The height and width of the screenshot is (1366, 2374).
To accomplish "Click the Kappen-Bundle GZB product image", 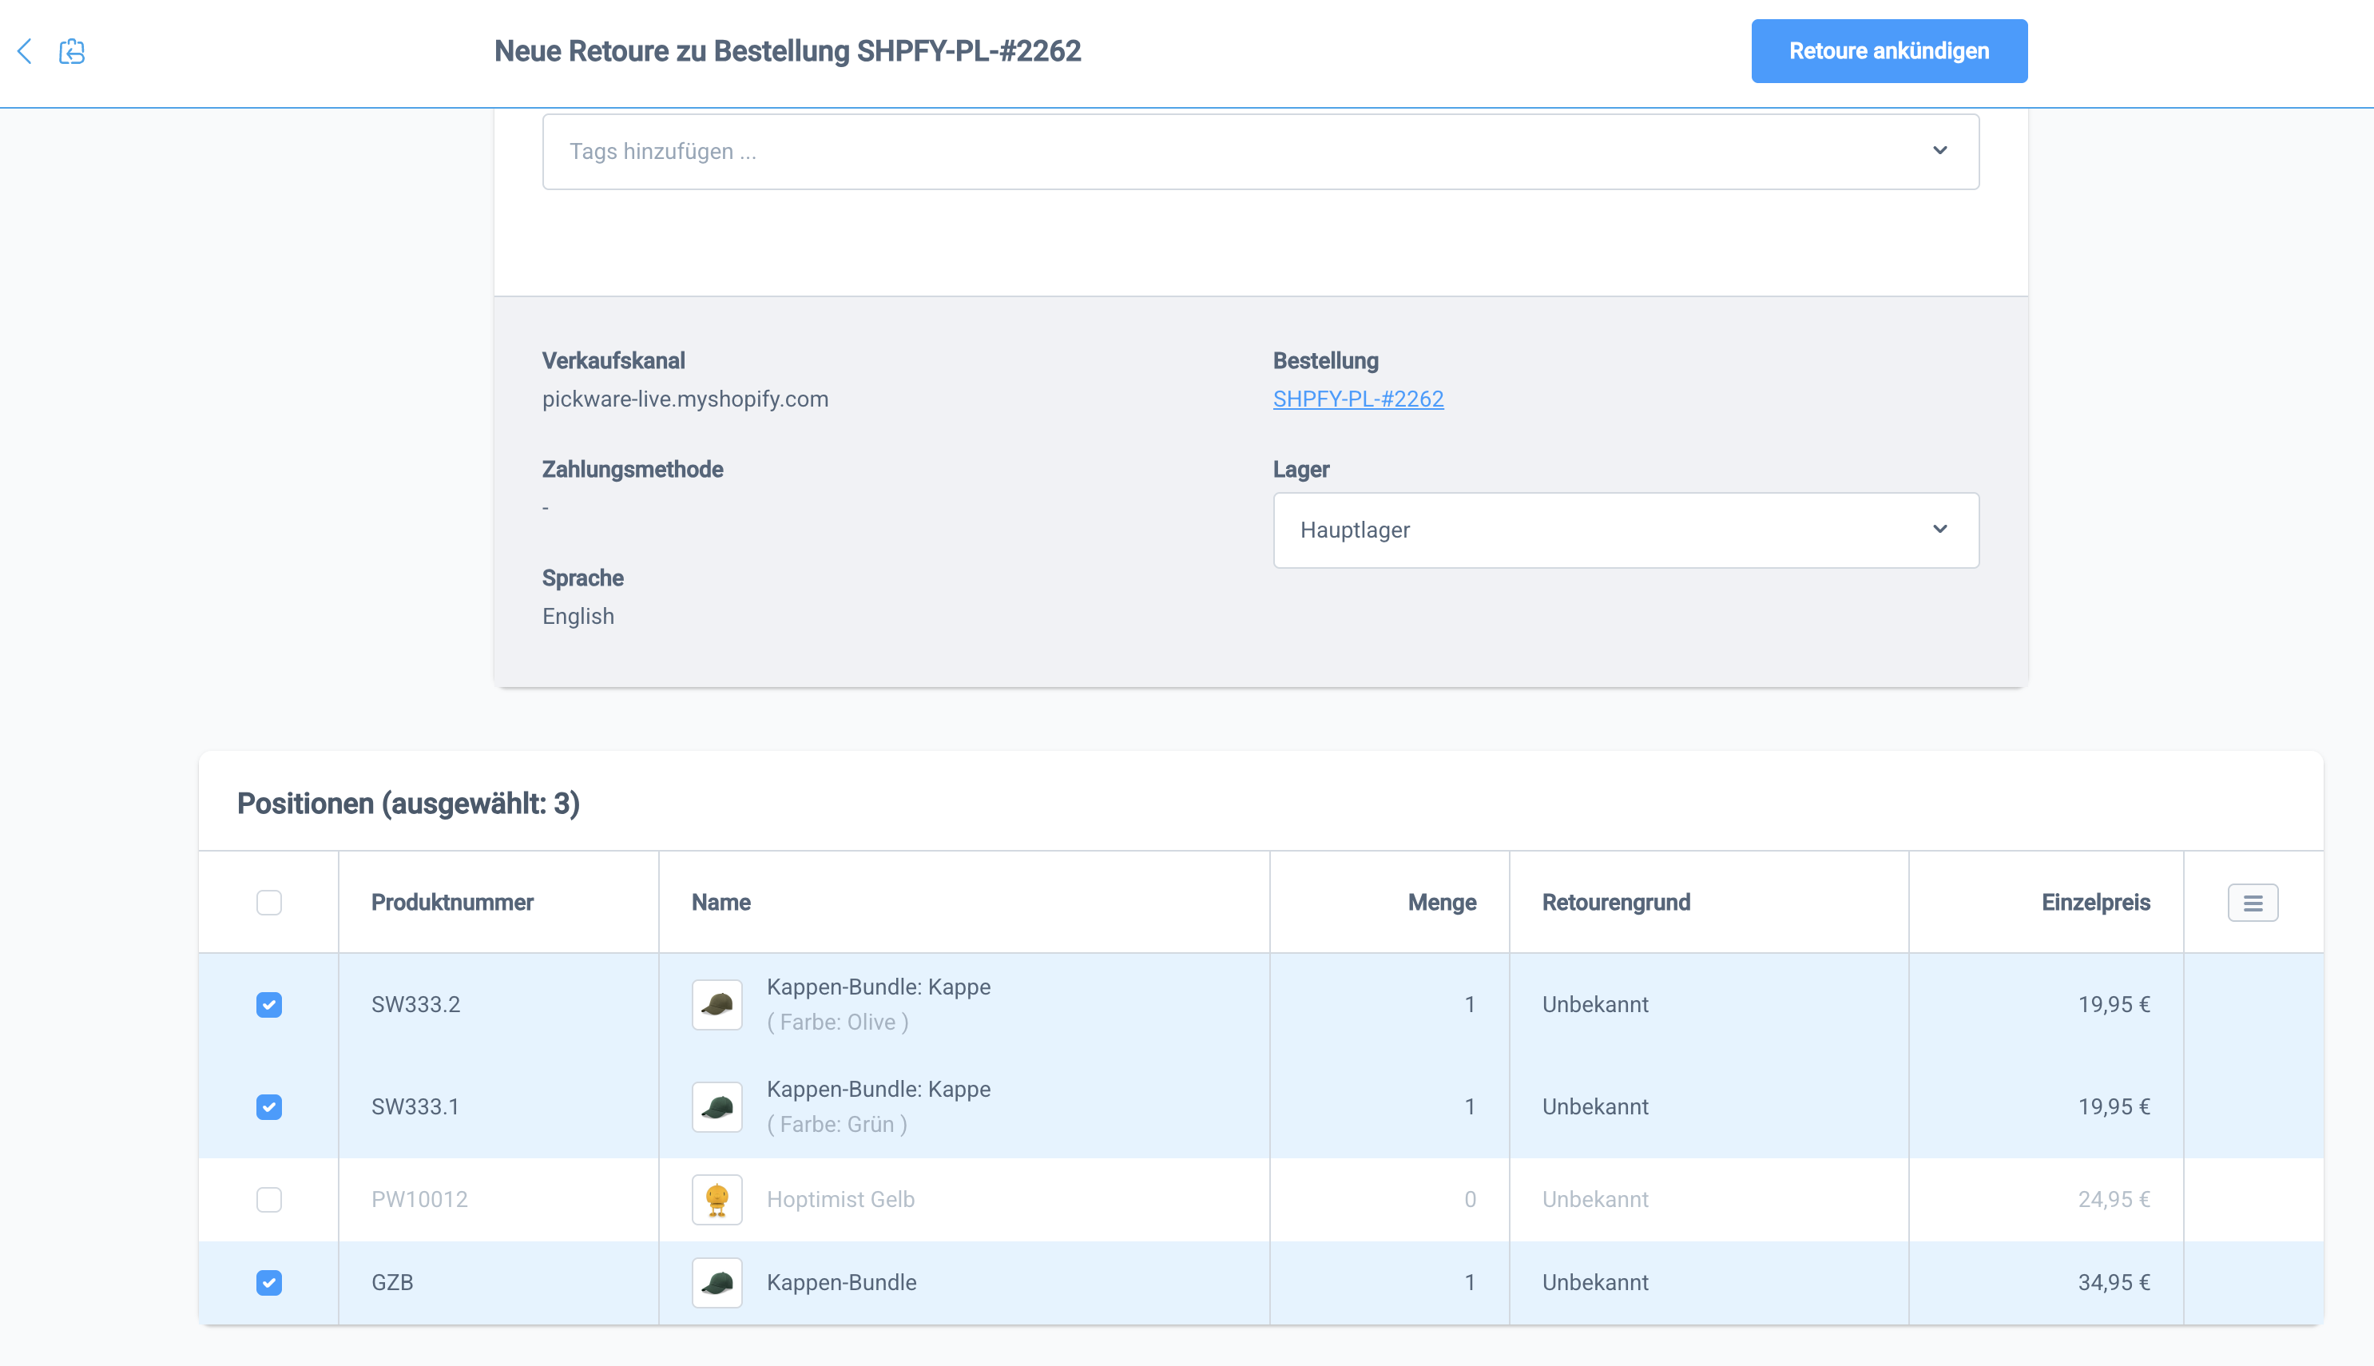I will [717, 1282].
